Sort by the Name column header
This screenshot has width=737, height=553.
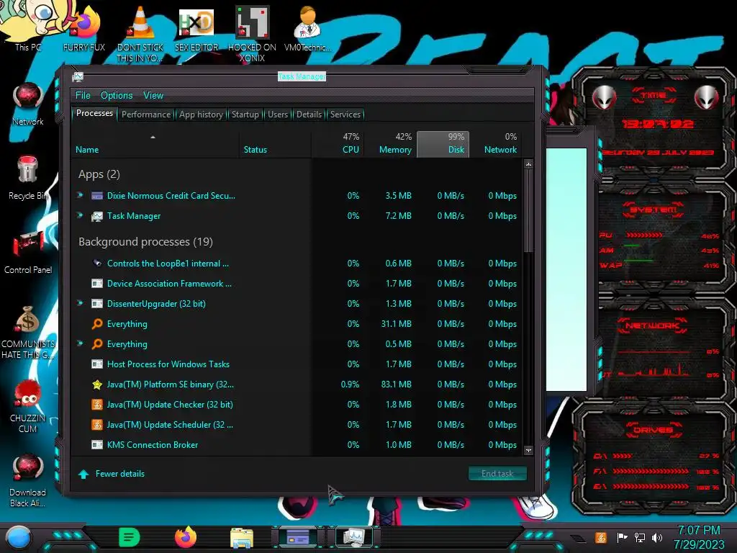[x=155, y=144]
